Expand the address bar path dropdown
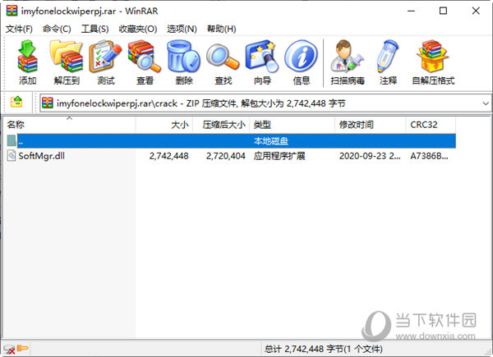The image size is (493, 357). [x=486, y=103]
